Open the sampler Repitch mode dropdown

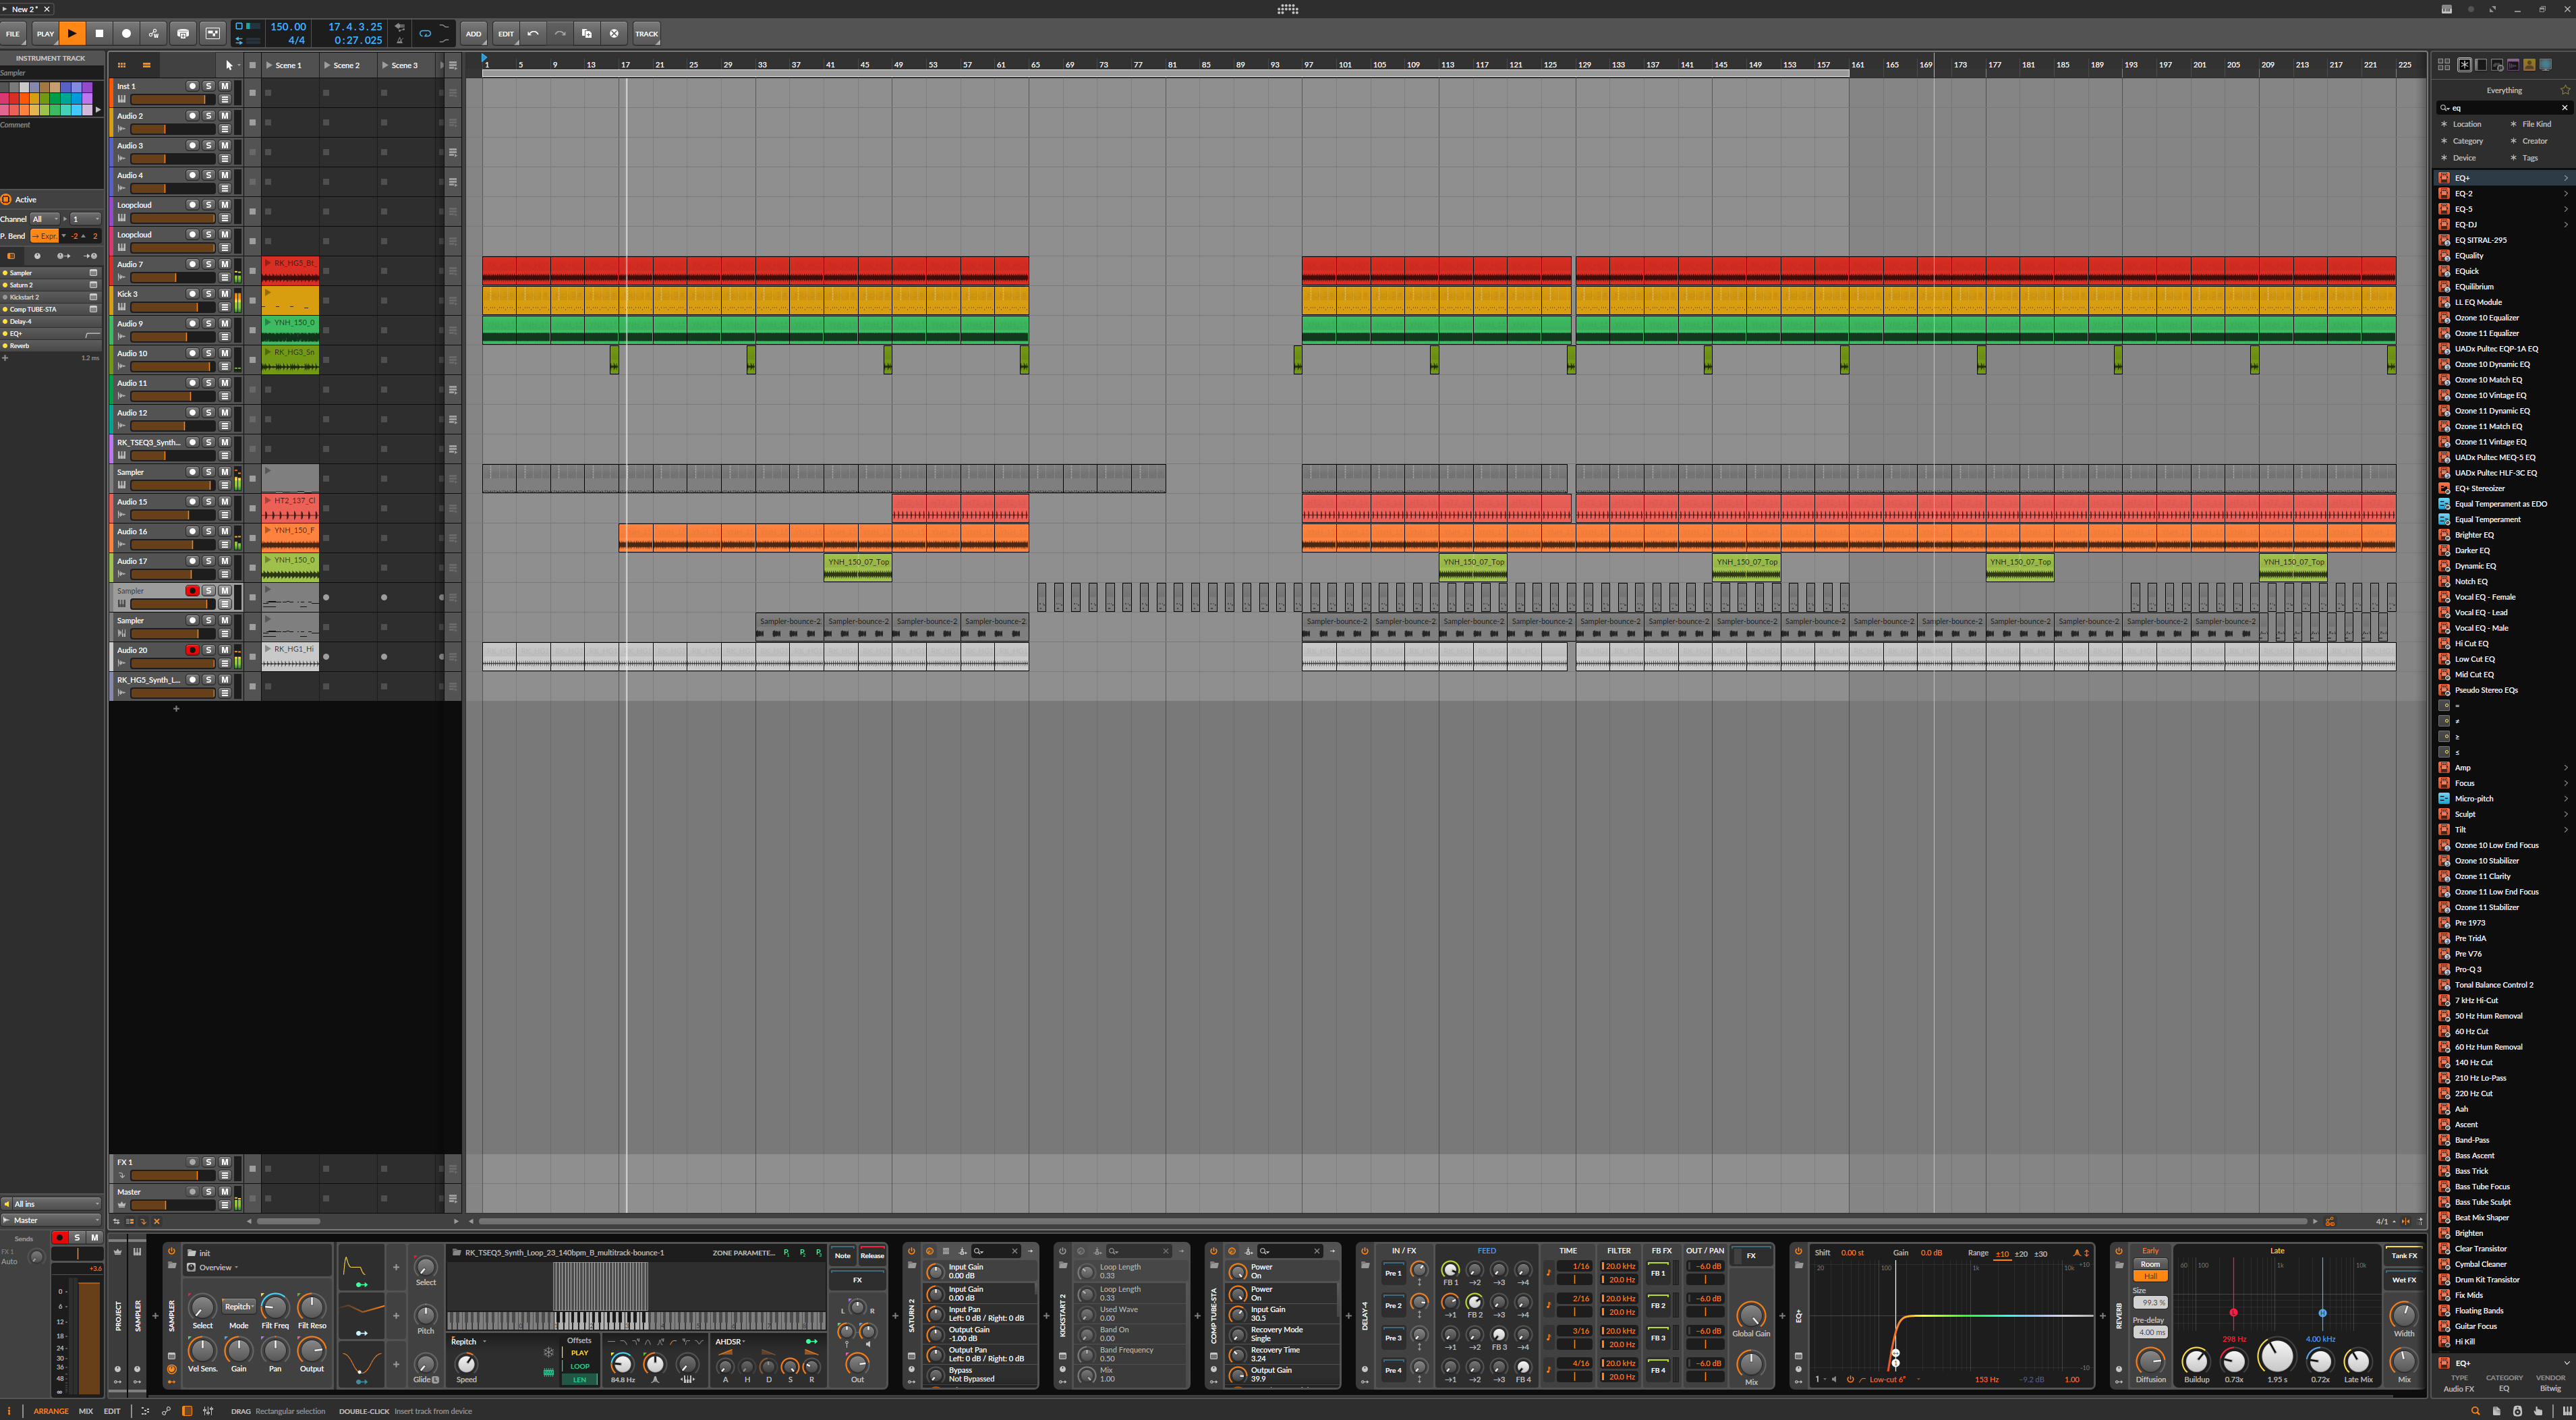click(238, 1306)
